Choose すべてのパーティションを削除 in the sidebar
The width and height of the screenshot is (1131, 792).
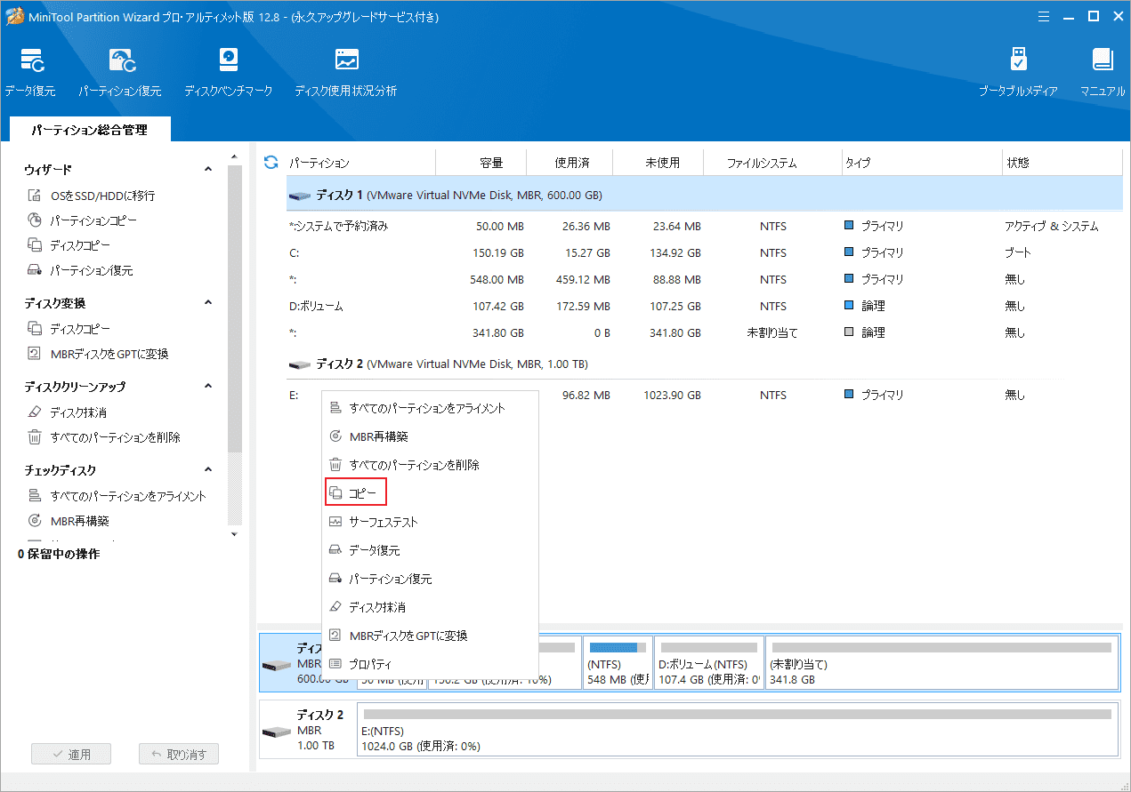[x=104, y=437]
